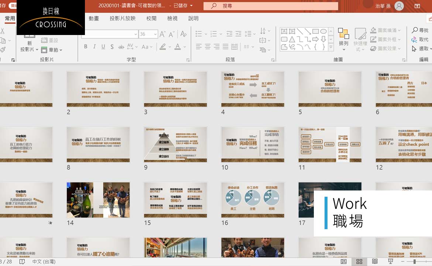
Task: Open 投影片放映 Slide Show tab
Action: tap(123, 18)
